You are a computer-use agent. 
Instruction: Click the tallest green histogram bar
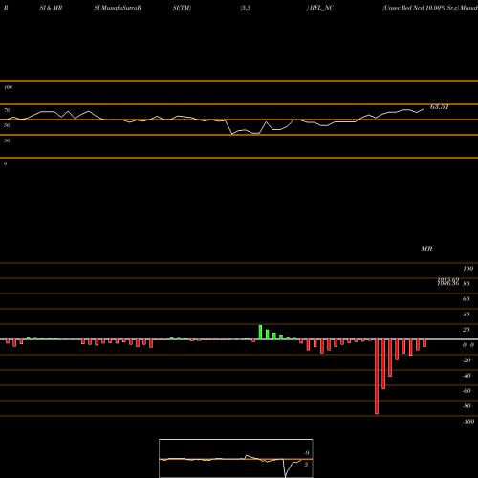point(260,333)
